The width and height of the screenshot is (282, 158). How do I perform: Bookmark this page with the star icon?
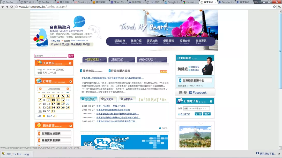click(274, 7)
